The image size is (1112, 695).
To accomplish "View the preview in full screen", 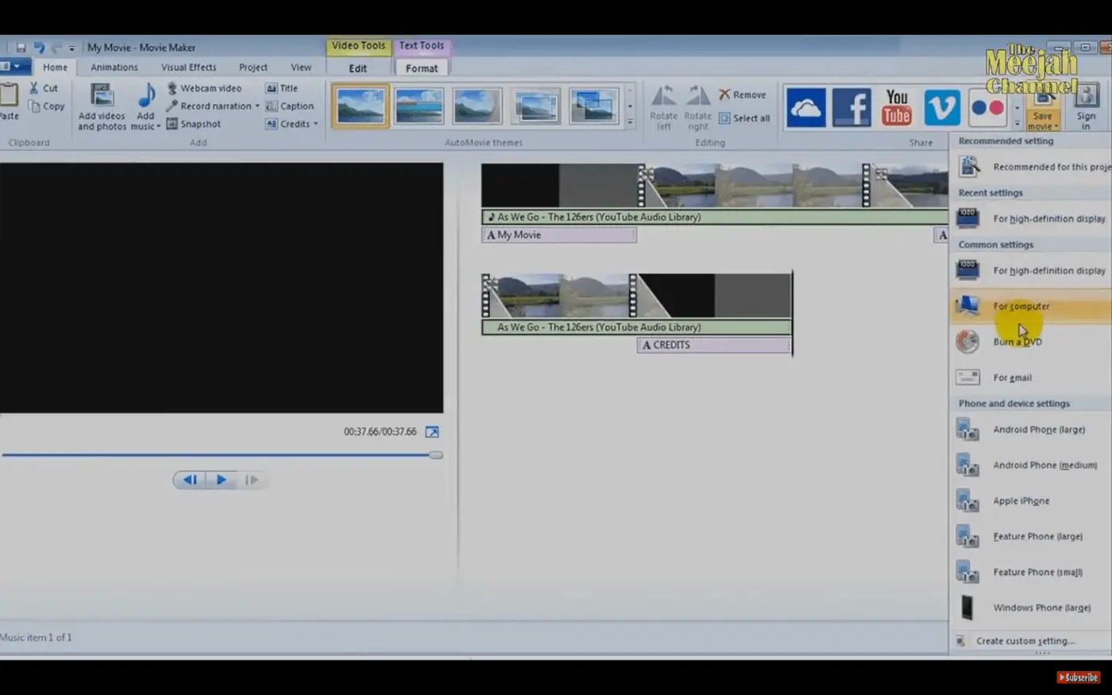I will coord(432,432).
